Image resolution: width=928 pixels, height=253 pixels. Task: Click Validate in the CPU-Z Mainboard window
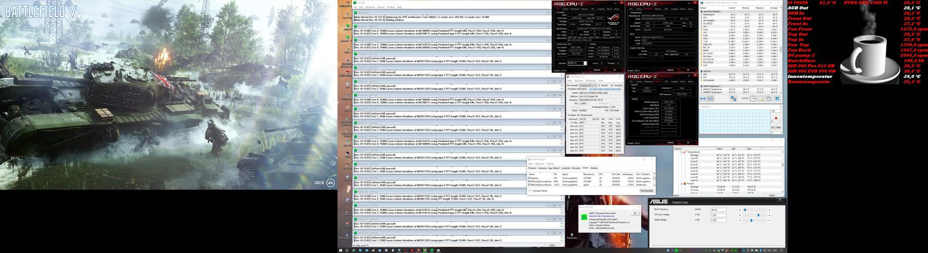point(670,70)
